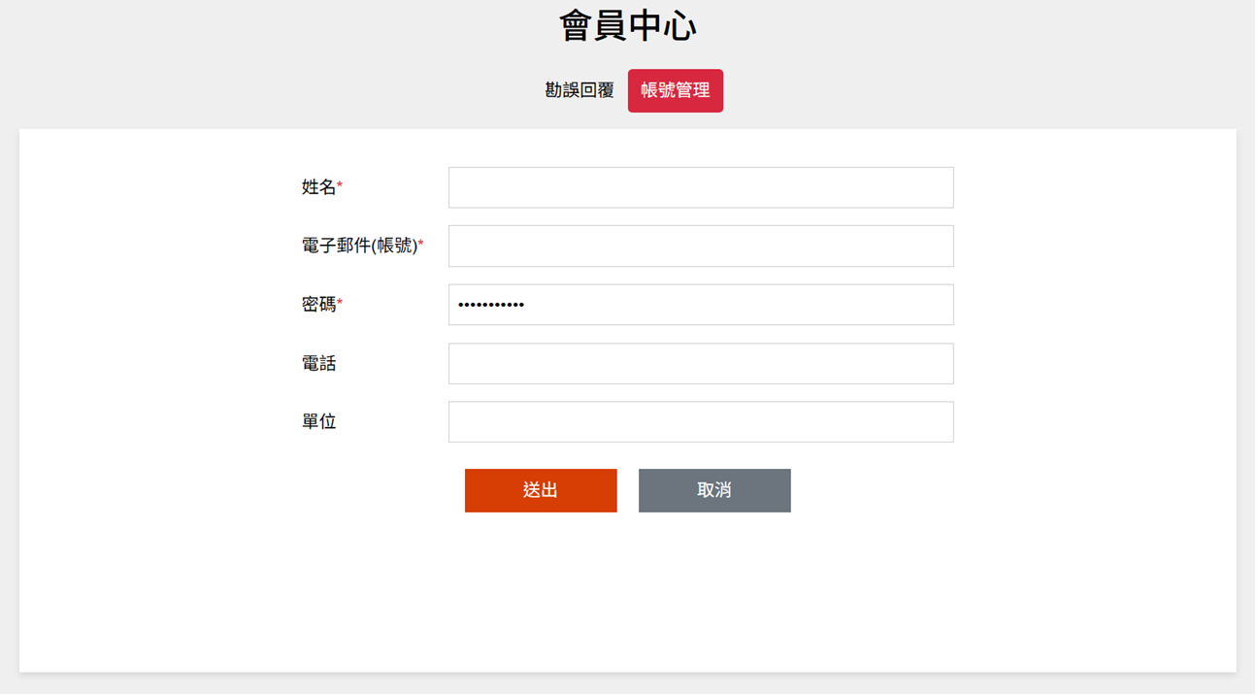The height and width of the screenshot is (695, 1258).
Task: Click the 電話 label
Action: [318, 364]
